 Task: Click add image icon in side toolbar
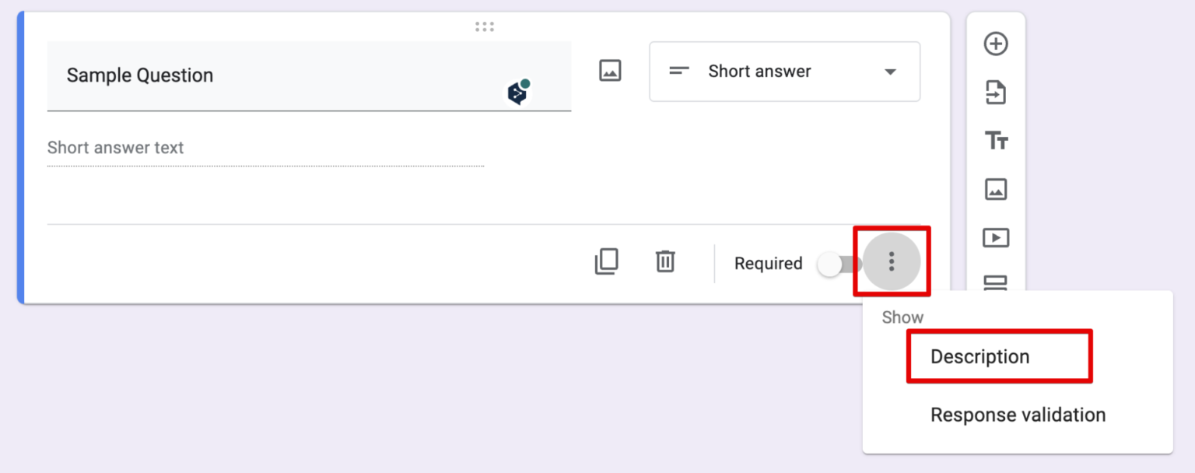[996, 189]
